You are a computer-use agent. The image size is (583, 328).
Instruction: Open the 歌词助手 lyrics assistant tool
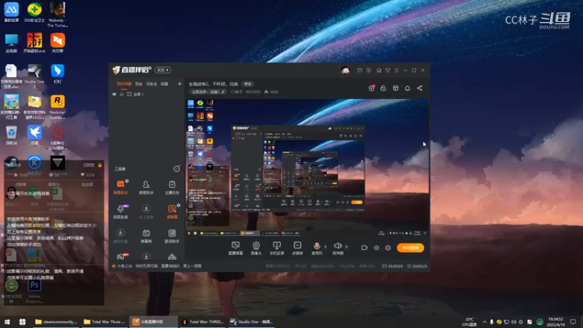tap(172, 236)
